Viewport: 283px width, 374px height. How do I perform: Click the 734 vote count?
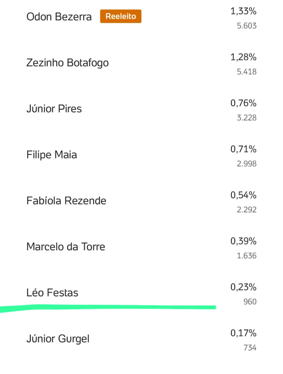point(250,348)
